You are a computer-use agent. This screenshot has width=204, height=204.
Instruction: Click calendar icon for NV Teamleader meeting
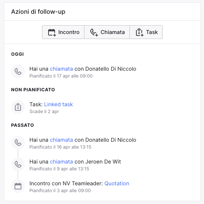[18, 186]
